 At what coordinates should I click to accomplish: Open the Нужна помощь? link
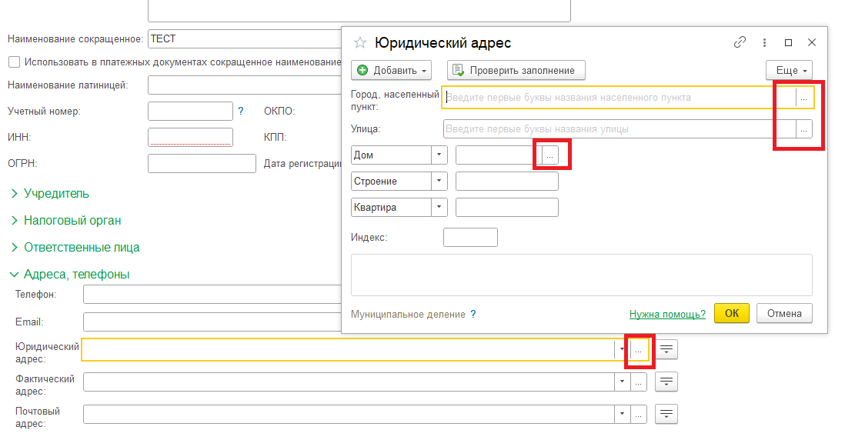[x=667, y=314]
